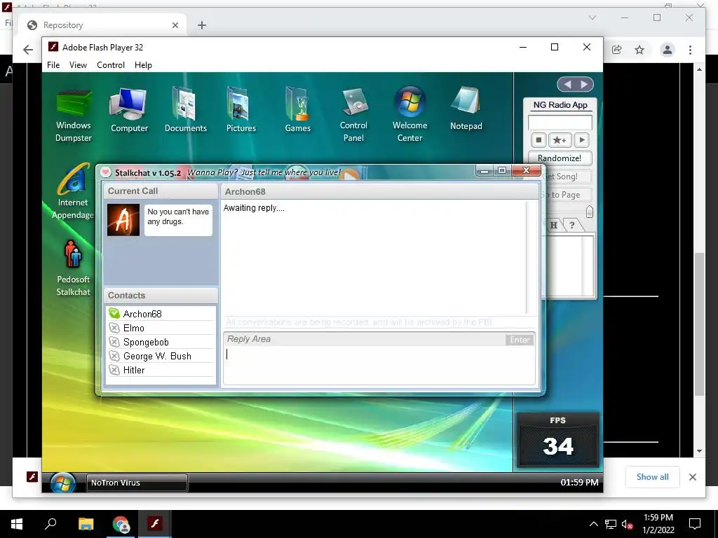
Task: Switch to the ? tab in sidebar gadget
Action: tap(572, 225)
